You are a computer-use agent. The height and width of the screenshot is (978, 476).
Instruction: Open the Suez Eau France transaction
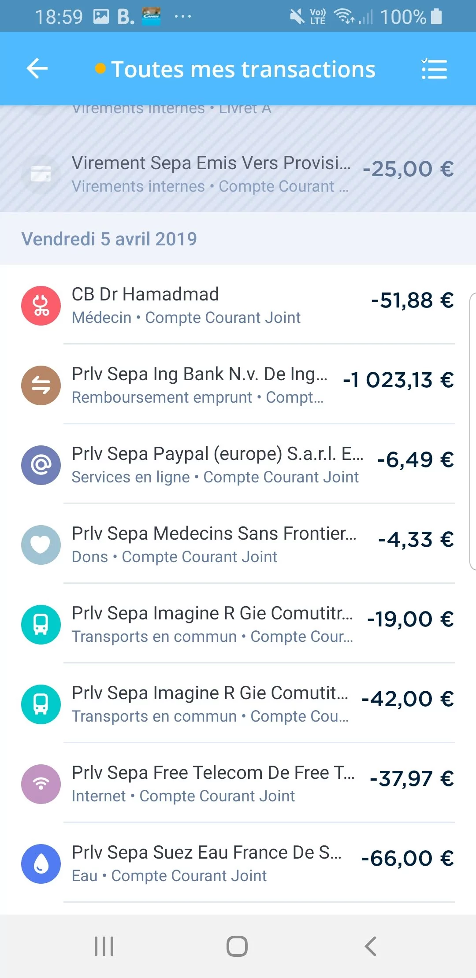point(238,863)
